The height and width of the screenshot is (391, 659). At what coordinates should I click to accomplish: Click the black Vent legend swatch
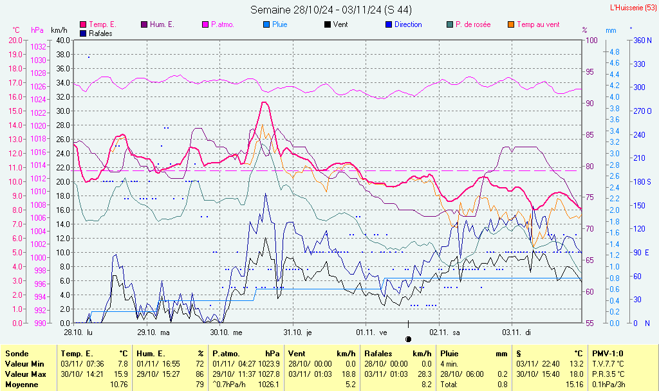click(328, 25)
